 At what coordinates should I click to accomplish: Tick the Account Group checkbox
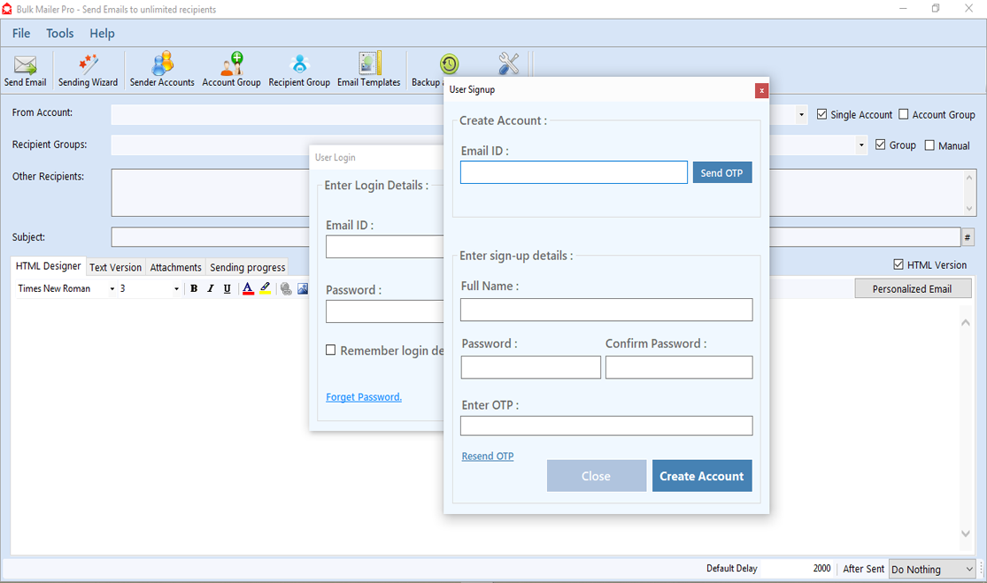point(903,114)
